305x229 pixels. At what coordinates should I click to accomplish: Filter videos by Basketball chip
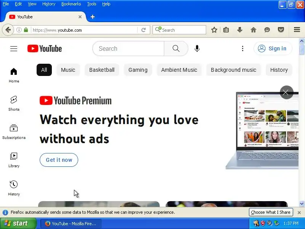(x=102, y=70)
